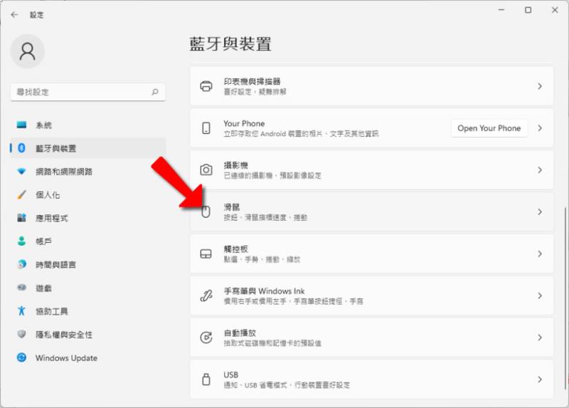Select 個人化 in the sidebar
The height and width of the screenshot is (408, 569).
pyautogui.click(x=87, y=194)
